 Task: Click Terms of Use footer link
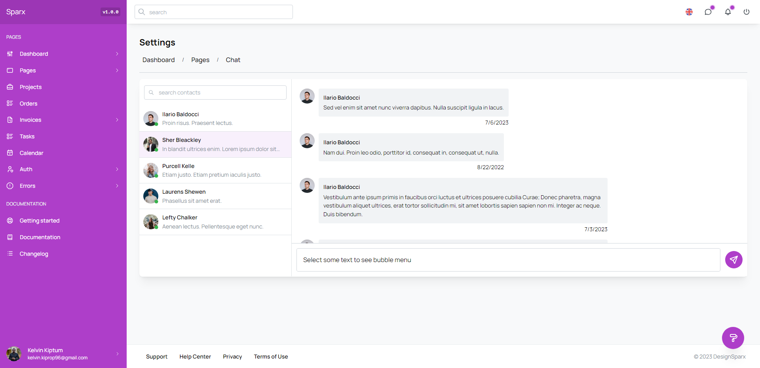[271, 357]
